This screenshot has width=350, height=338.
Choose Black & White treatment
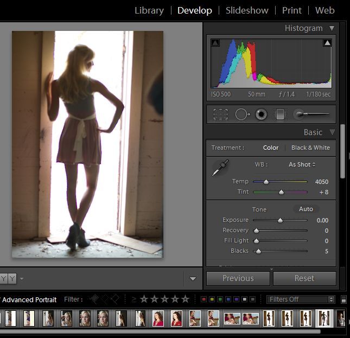[x=310, y=148]
